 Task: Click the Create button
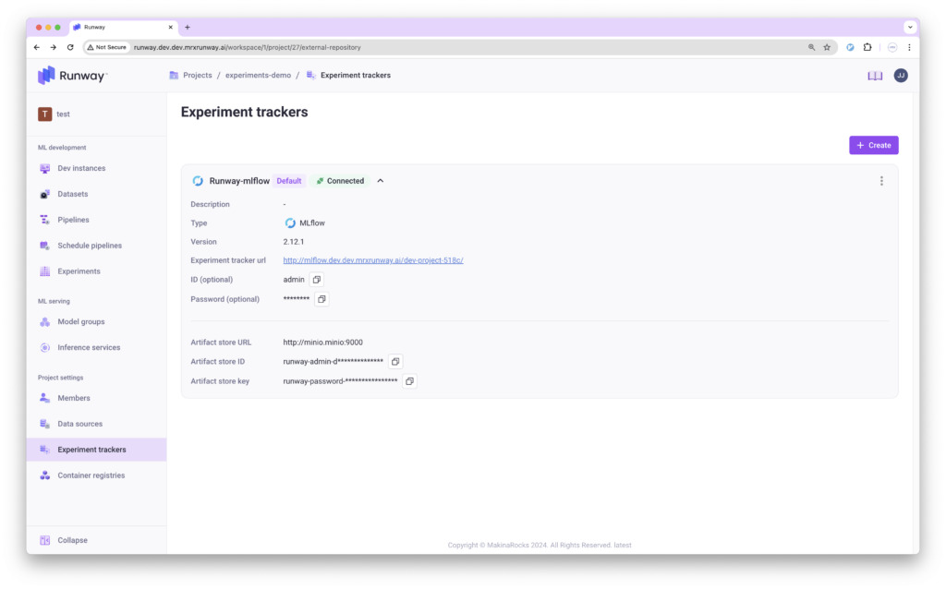click(874, 145)
